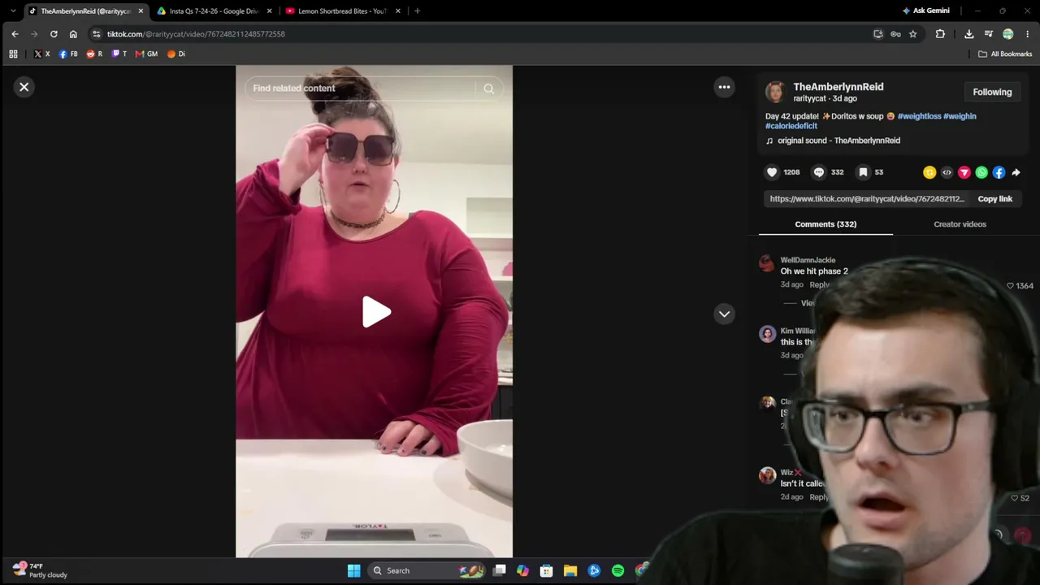Image resolution: width=1040 pixels, height=585 pixels.
Task: Get the embed code with the embed icon
Action: point(947,172)
